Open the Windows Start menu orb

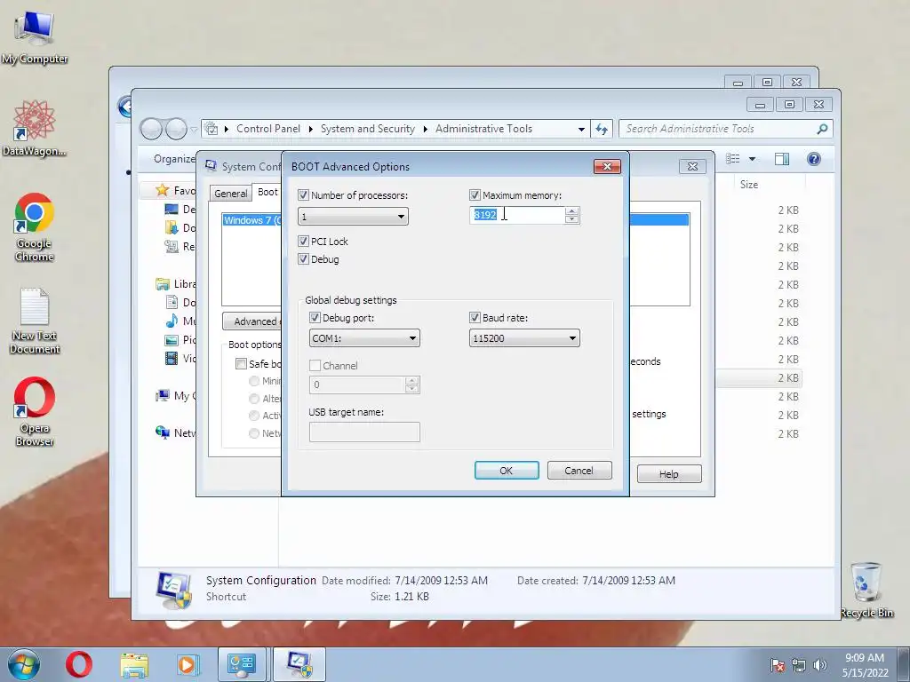(23, 664)
